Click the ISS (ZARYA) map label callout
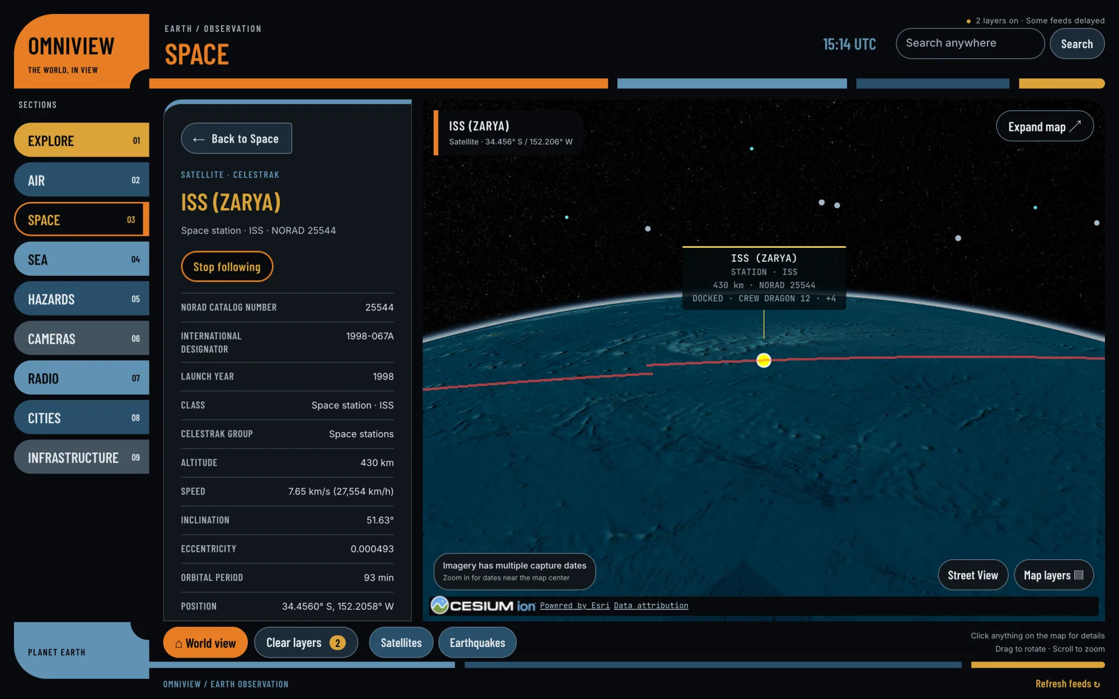Image resolution: width=1119 pixels, height=699 pixels. click(764, 278)
